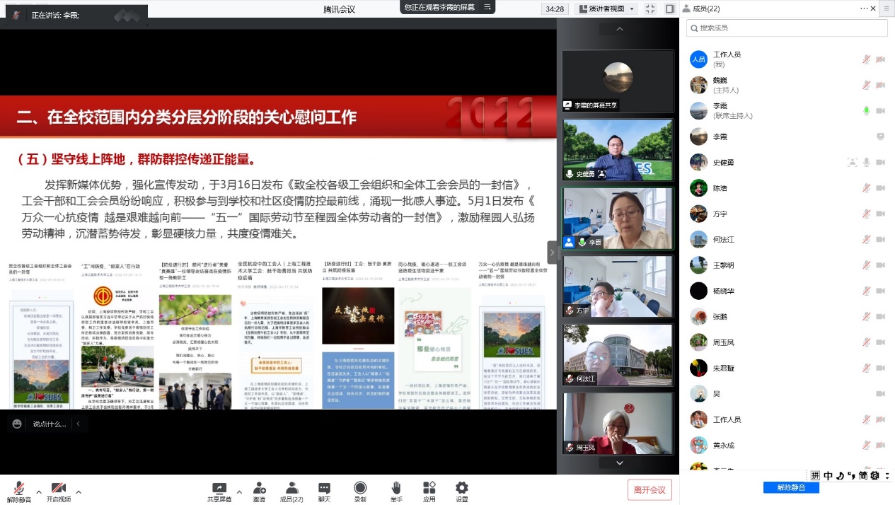The image size is (895, 505).
Task: Open the 应用 apps icon
Action: coord(429,489)
